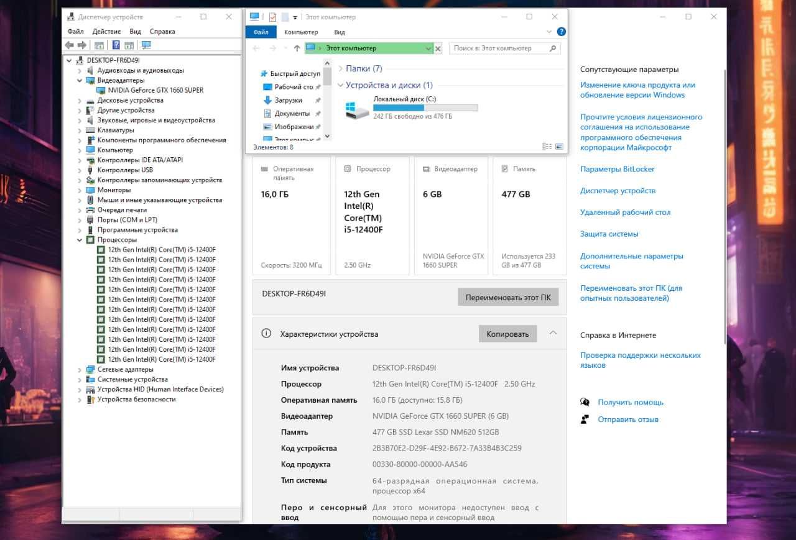Image resolution: width=796 pixels, height=540 pixels.
Task: Click the show/hide console tree toolbar icon
Action: click(x=99, y=45)
